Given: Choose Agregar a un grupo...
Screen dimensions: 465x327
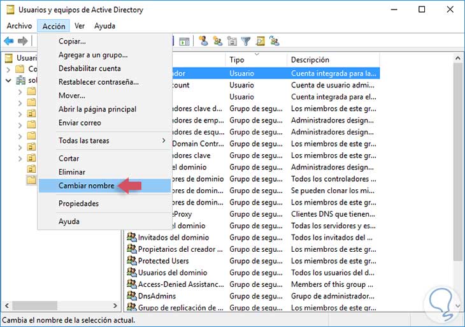Looking at the screenshot, I should pos(104,55).
